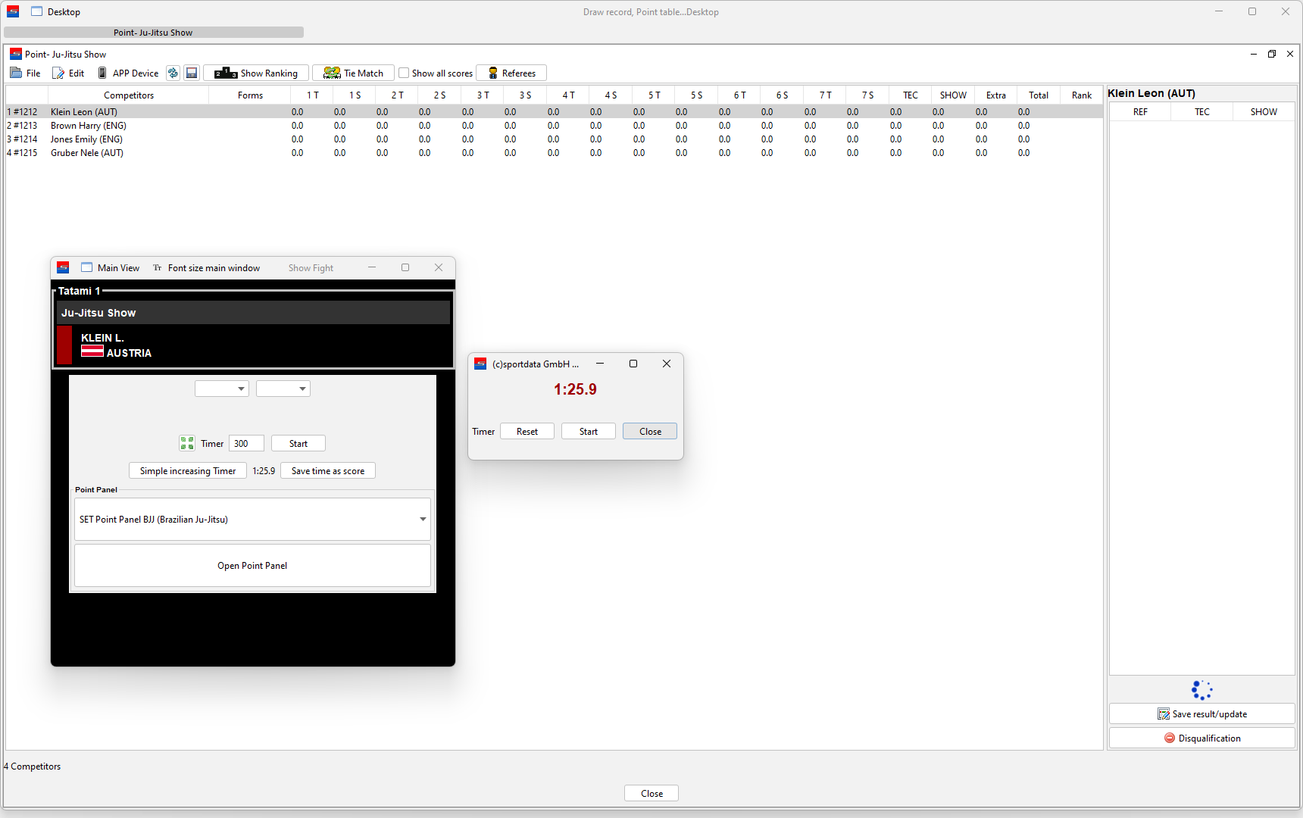
Task: Click the Tatami window app icon
Action: coord(63,267)
